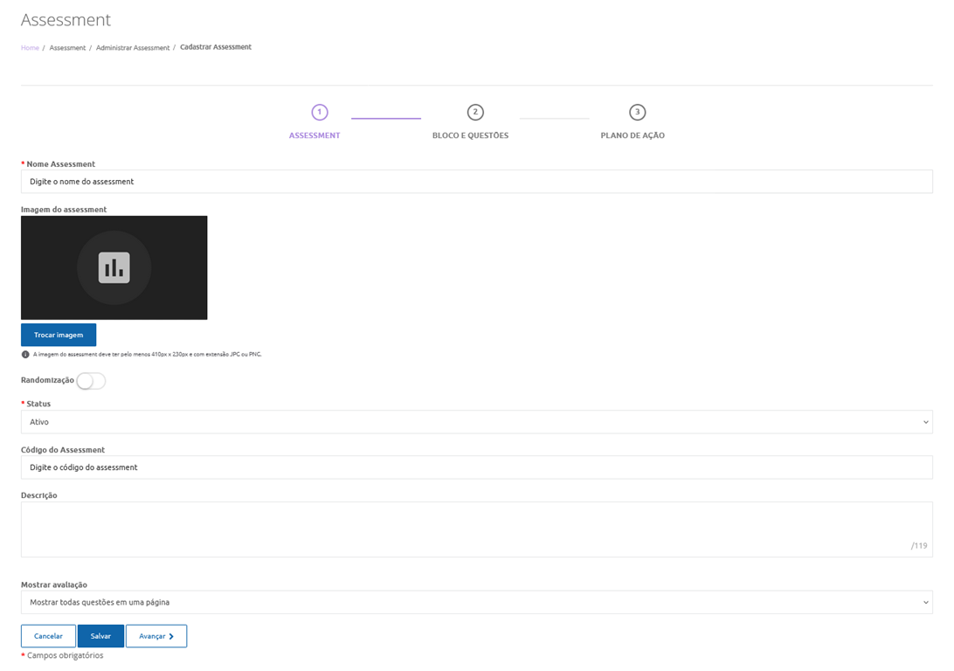The width and height of the screenshot is (954, 671).
Task: Click the chevron arrow on Avançar button
Action: point(171,637)
